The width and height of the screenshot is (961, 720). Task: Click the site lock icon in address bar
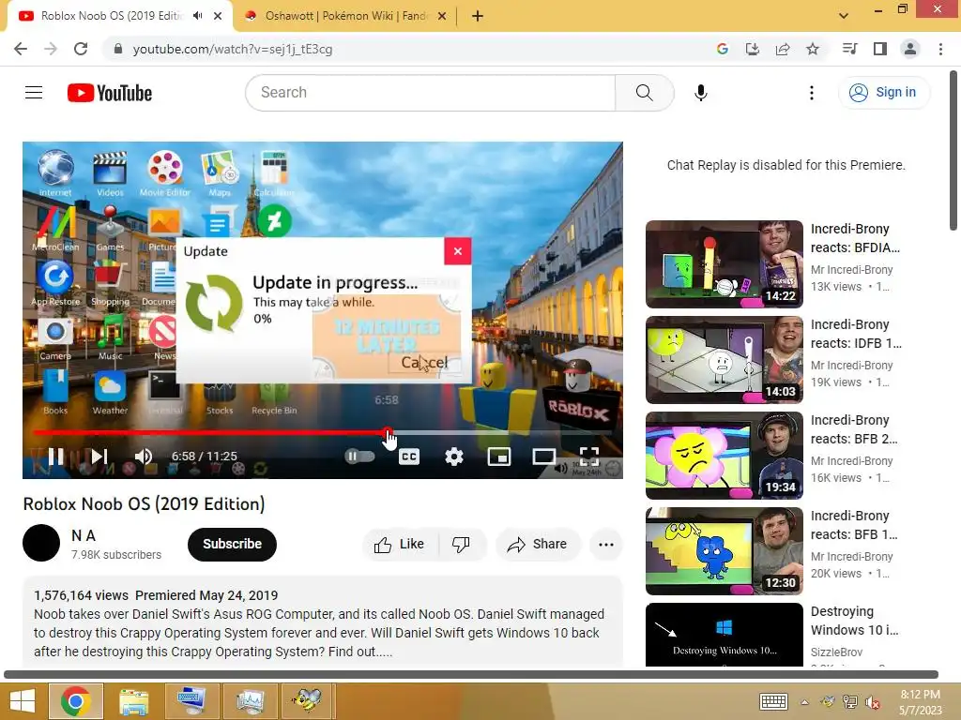118,49
